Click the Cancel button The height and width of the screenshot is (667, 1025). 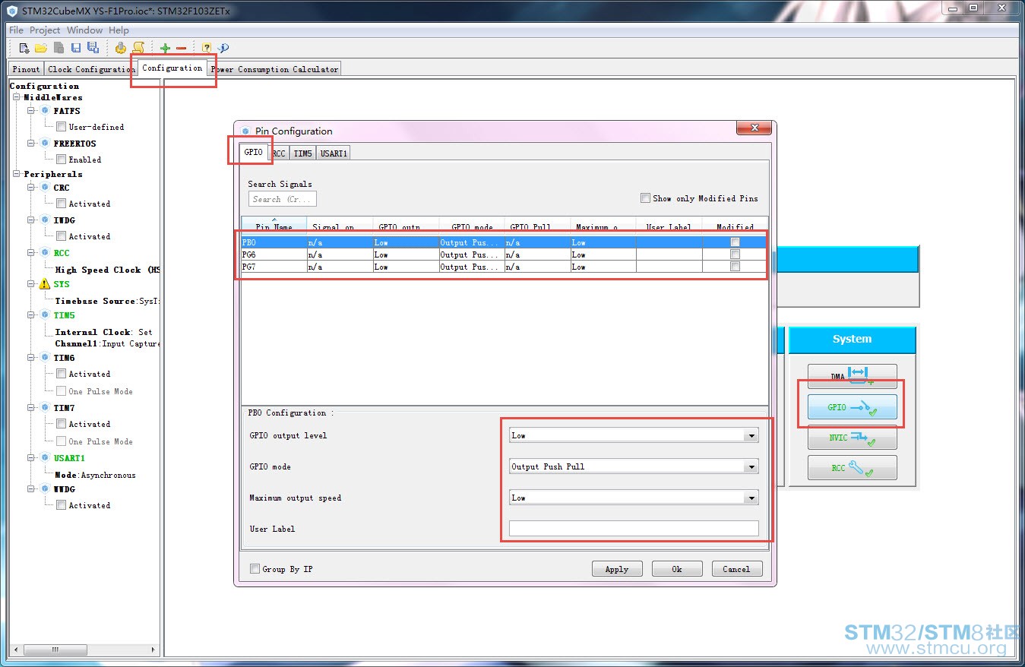coord(736,569)
